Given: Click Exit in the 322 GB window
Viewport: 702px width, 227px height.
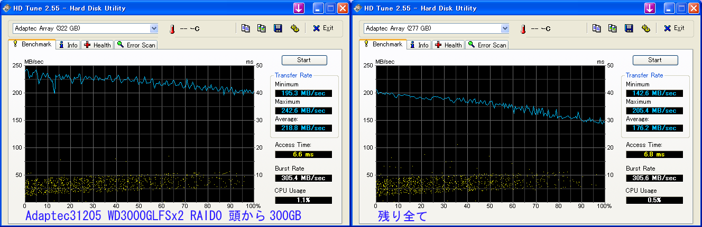Looking at the screenshot, I should 323,28.
